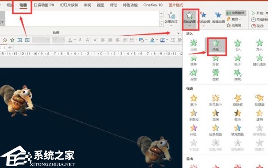The width and height of the screenshot is (268, 168).
Task: Select the 随机线条 entrance effect
Action: [259, 60]
